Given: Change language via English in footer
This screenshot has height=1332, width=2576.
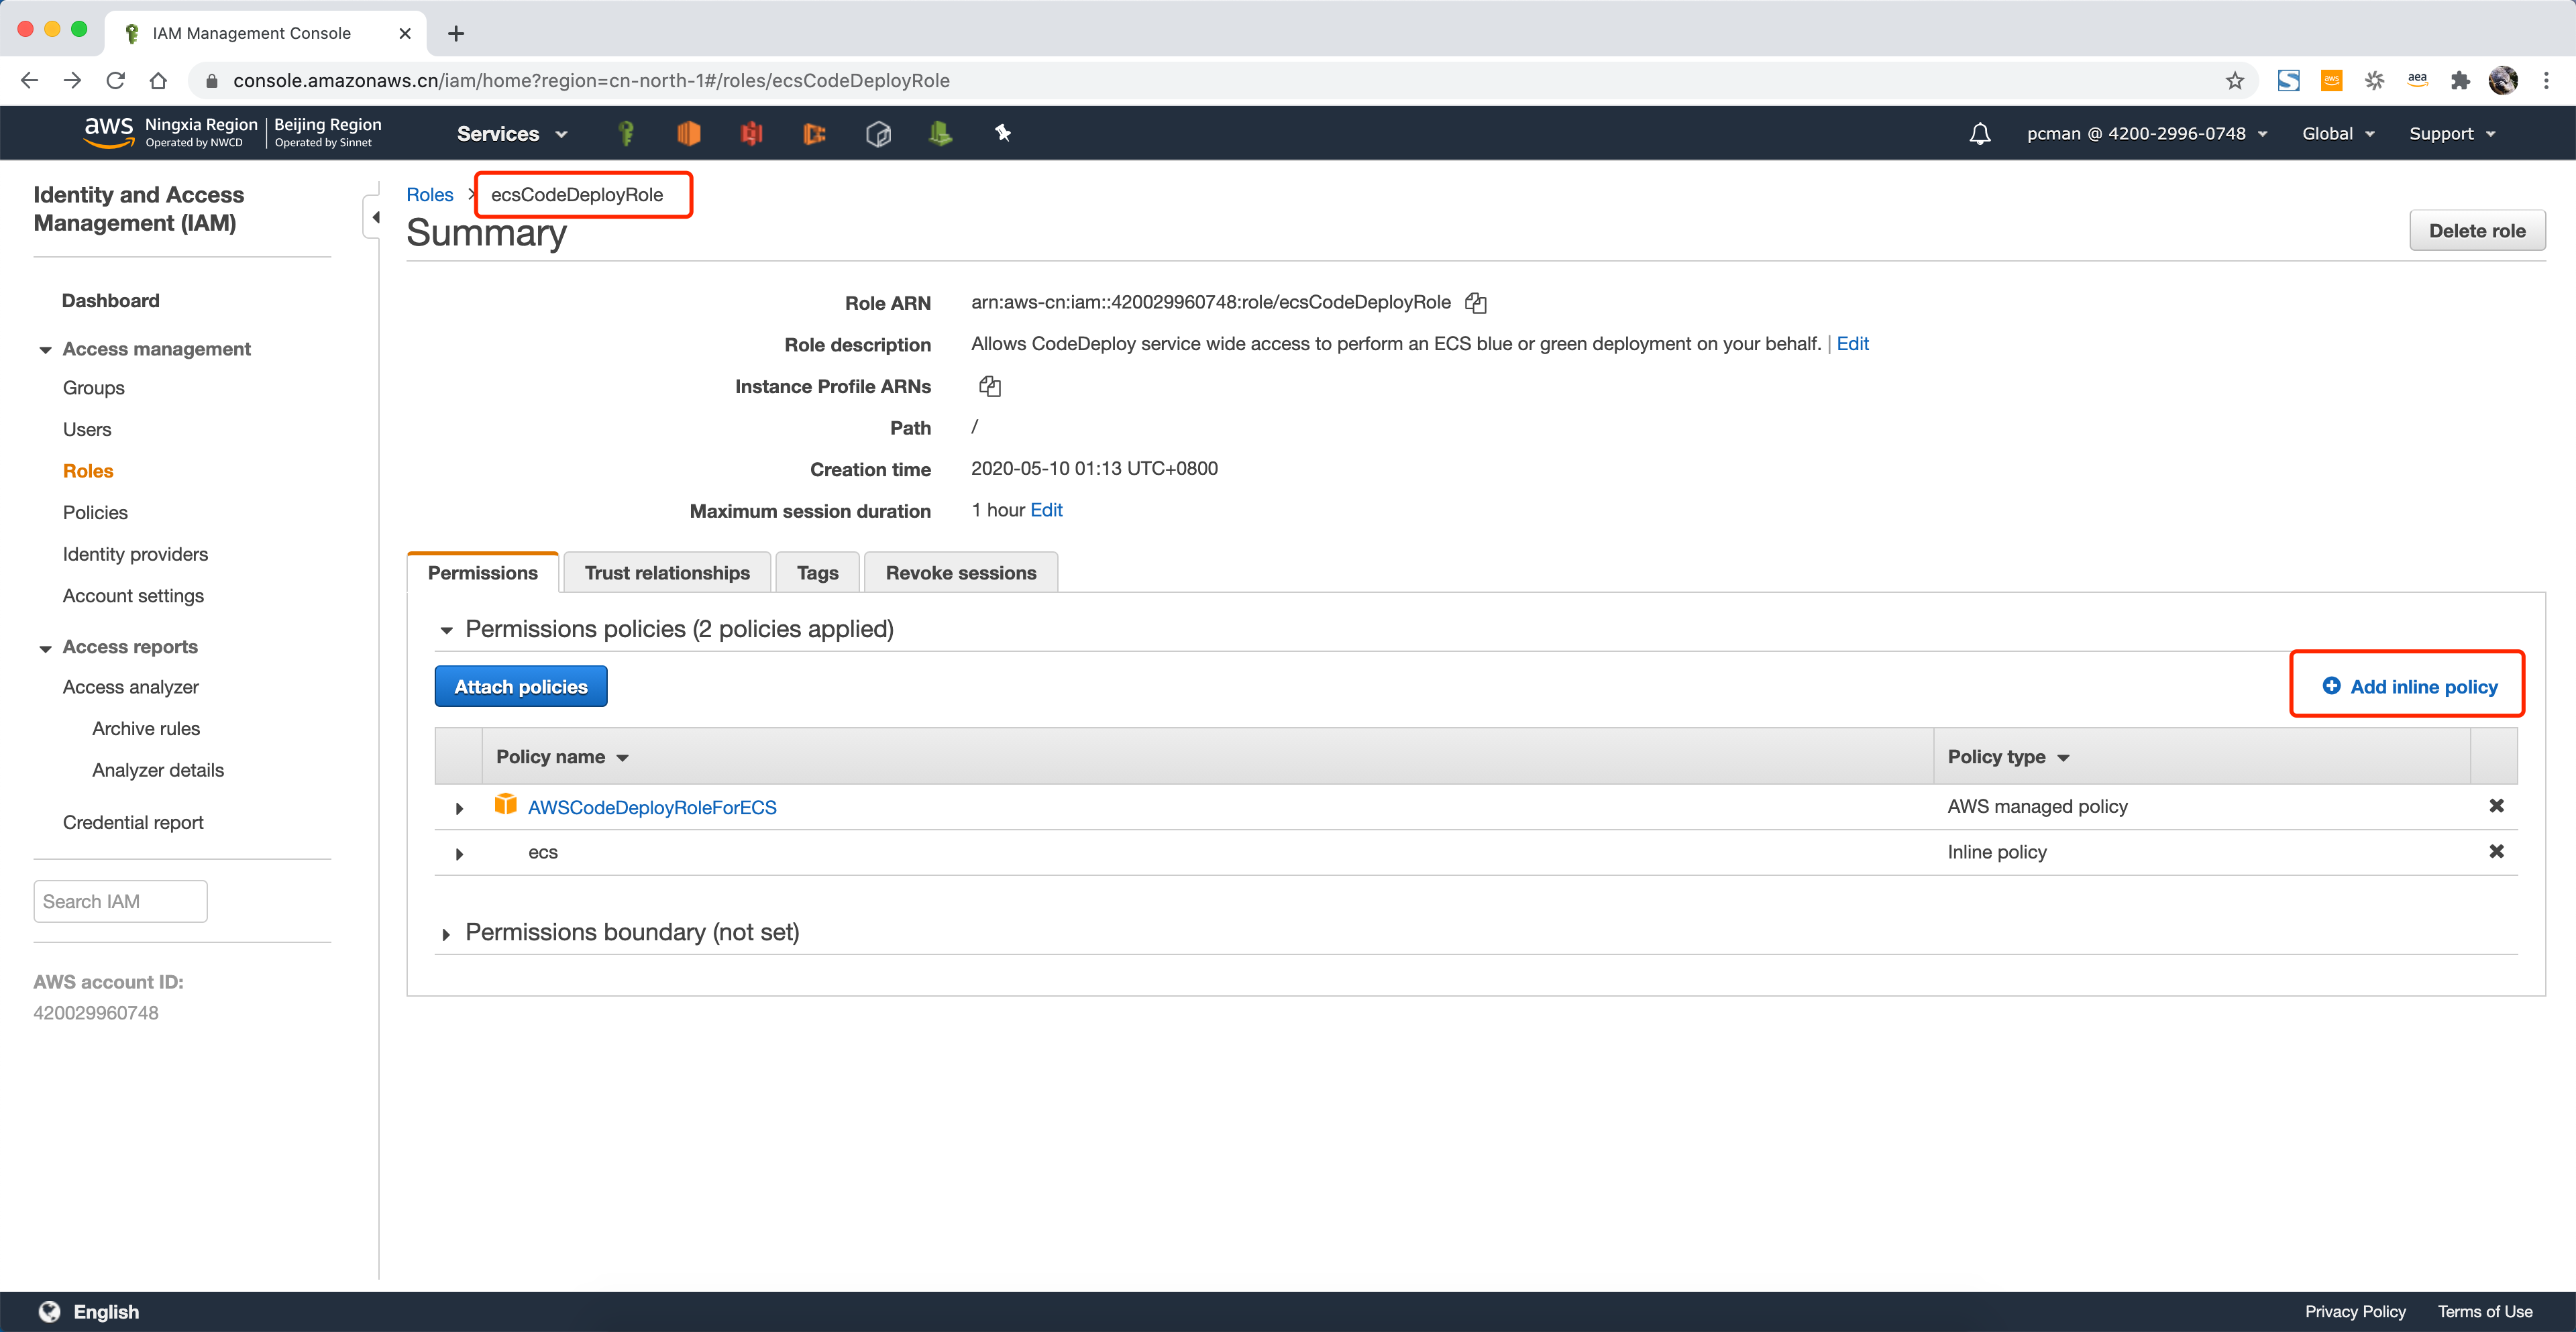Looking at the screenshot, I should coord(106,1311).
